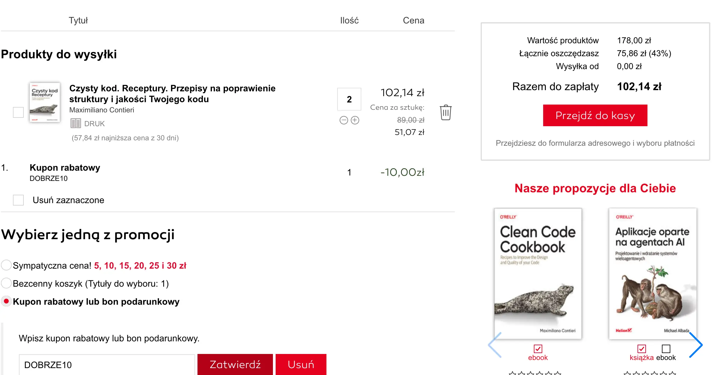The image size is (719, 375).
Task: Open the Aplikacje oparte na agentach AI cover
Action: click(653, 274)
